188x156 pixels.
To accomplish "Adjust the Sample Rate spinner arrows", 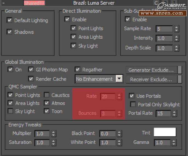I will click(176, 29).
